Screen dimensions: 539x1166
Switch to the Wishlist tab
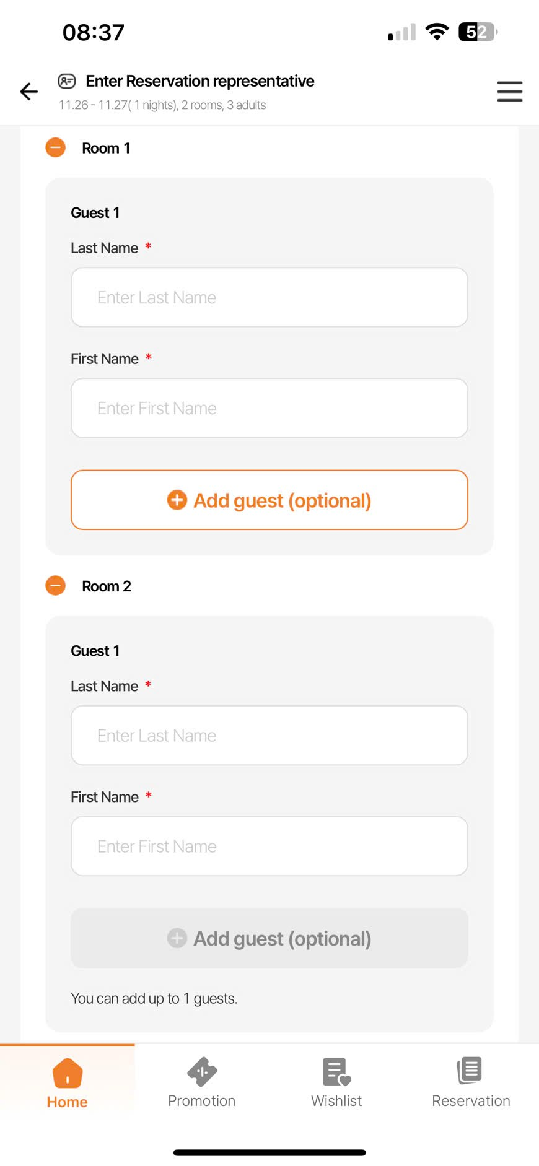coord(336,1082)
